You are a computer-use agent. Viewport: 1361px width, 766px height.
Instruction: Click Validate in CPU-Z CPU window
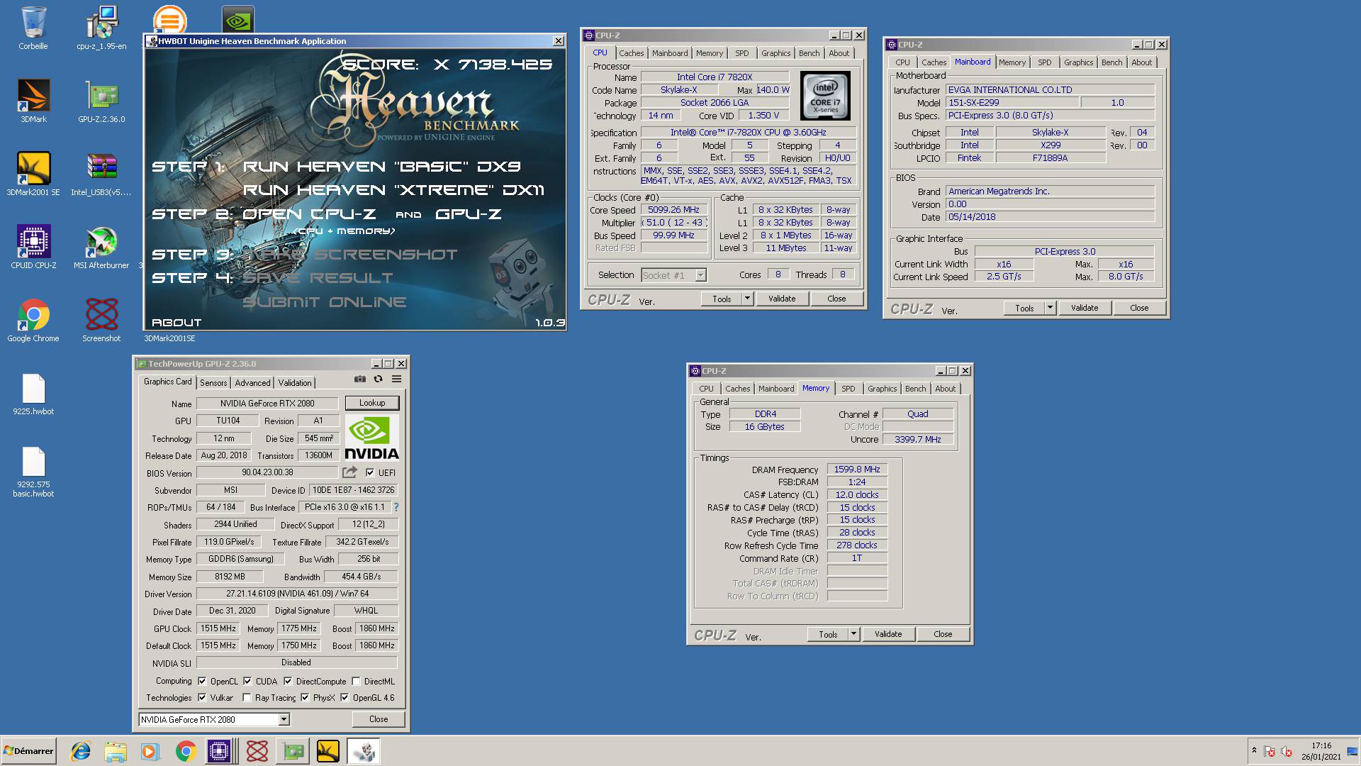pyautogui.click(x=782, y=299)
